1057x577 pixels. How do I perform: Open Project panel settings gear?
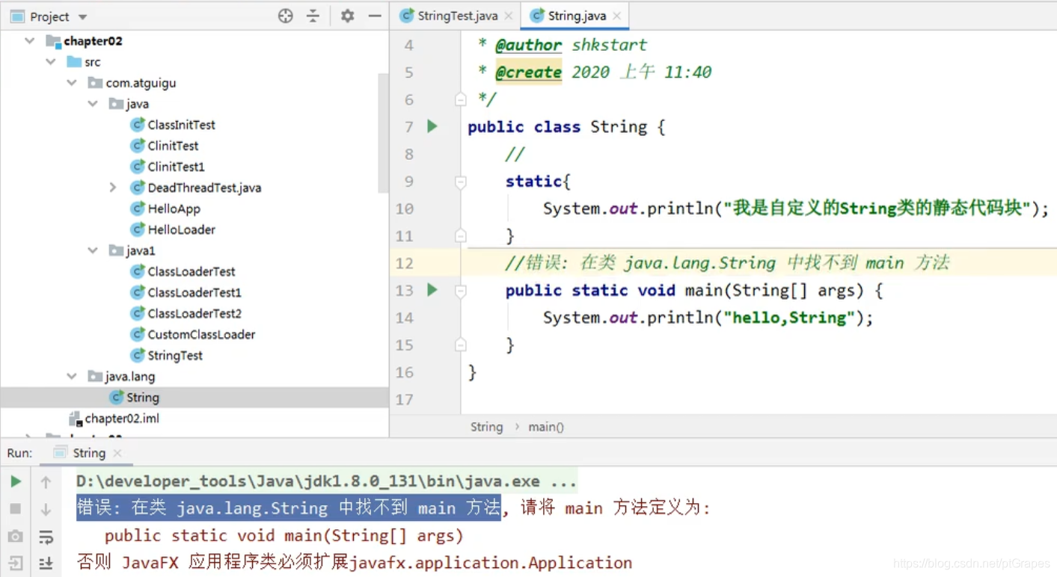347,16
